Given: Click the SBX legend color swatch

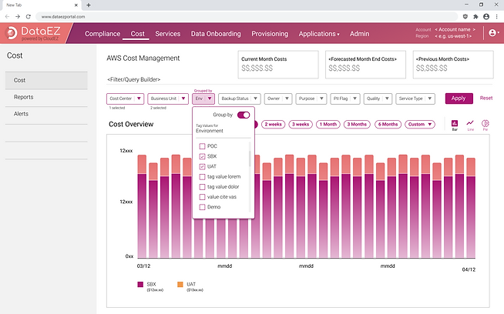Looking at the screenshot, I should tap(140, 284).
